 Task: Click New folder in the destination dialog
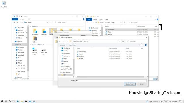pyautogui.click(x=72, y=45)
